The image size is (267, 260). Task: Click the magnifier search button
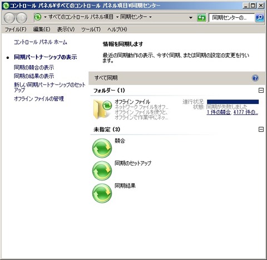coord(260,18)
